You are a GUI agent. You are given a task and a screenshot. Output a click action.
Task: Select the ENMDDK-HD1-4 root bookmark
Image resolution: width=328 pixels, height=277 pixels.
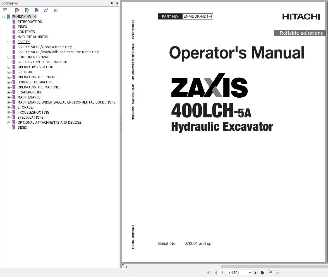(x=24, y=17)
